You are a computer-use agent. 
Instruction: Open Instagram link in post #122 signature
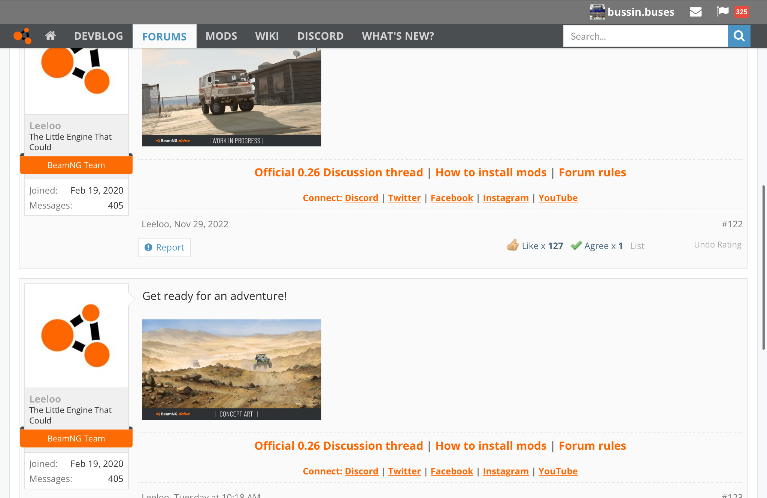point(506,198)
